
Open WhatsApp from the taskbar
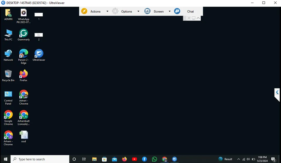point(154,159)
